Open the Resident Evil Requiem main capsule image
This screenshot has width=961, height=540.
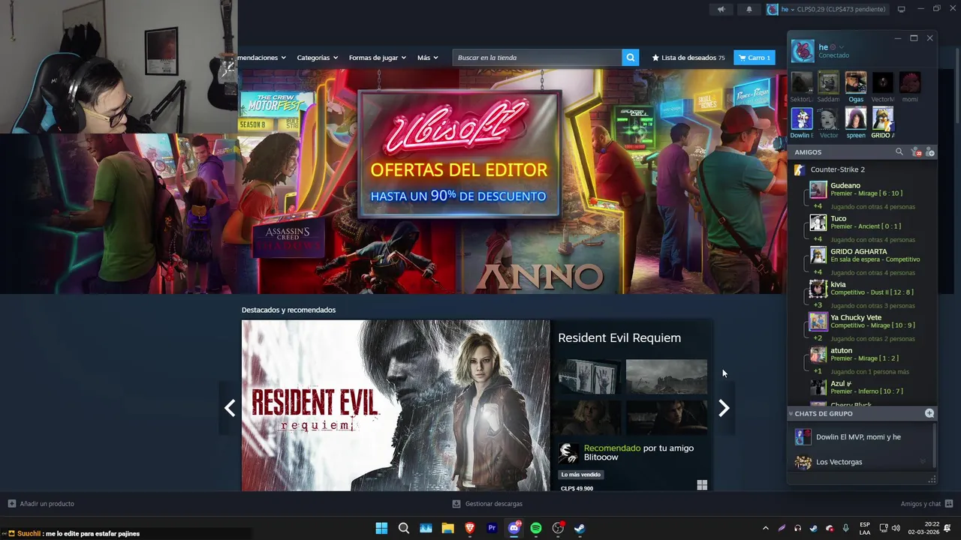[396, 406]
